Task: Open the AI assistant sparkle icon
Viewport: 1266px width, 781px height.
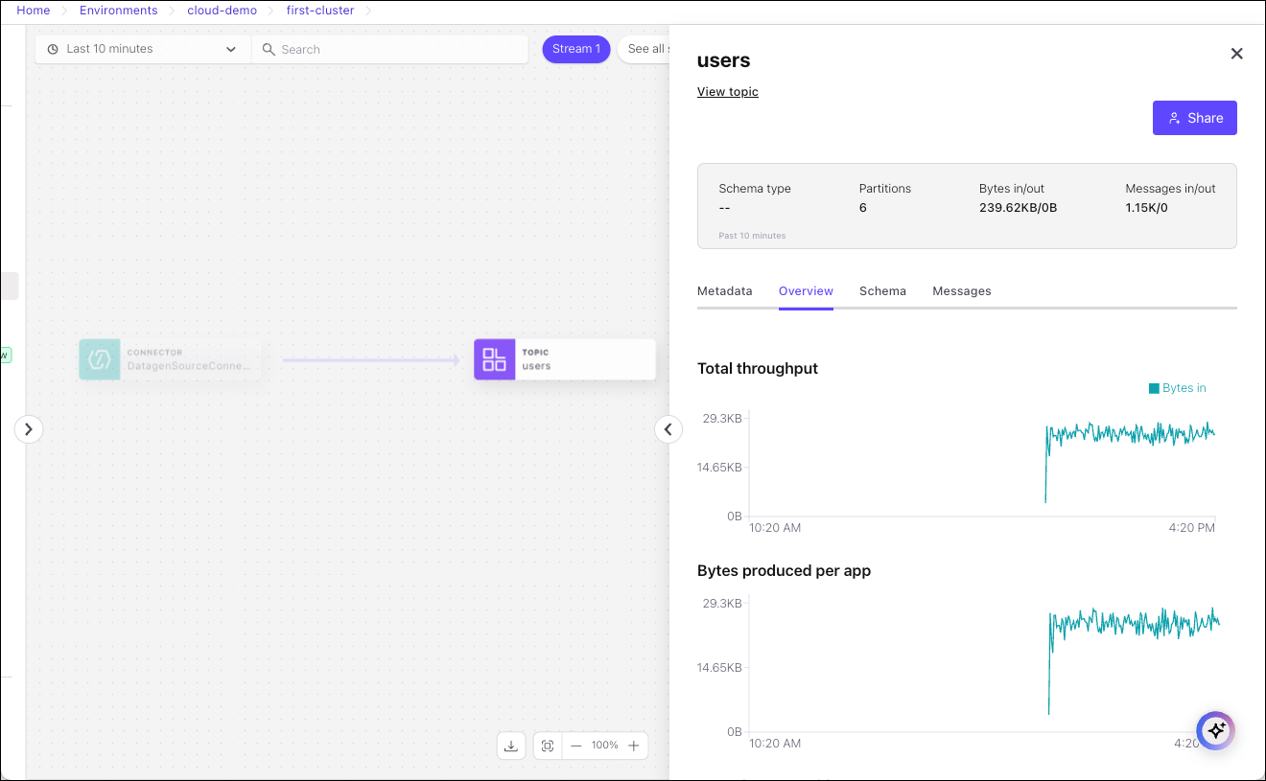Action: click(1215, 730)
